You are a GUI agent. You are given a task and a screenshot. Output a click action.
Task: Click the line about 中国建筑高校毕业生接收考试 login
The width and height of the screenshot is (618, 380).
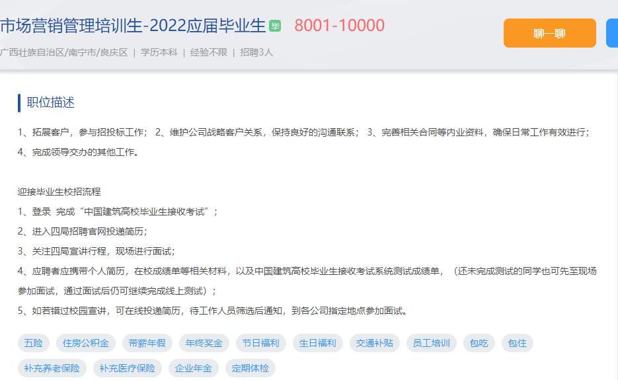[118, 211]
